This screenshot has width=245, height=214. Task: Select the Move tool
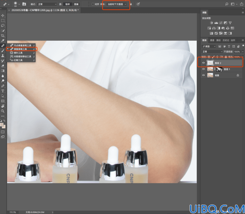pyautogui.click(x=3, y=16)
